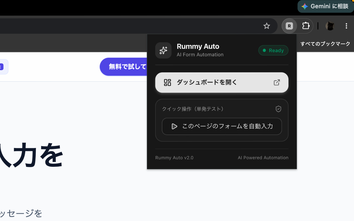The height and width of the screenshot is (221, 354).
Task: Click the AI Powered Automation footer text
Action: tap(263, 158)
